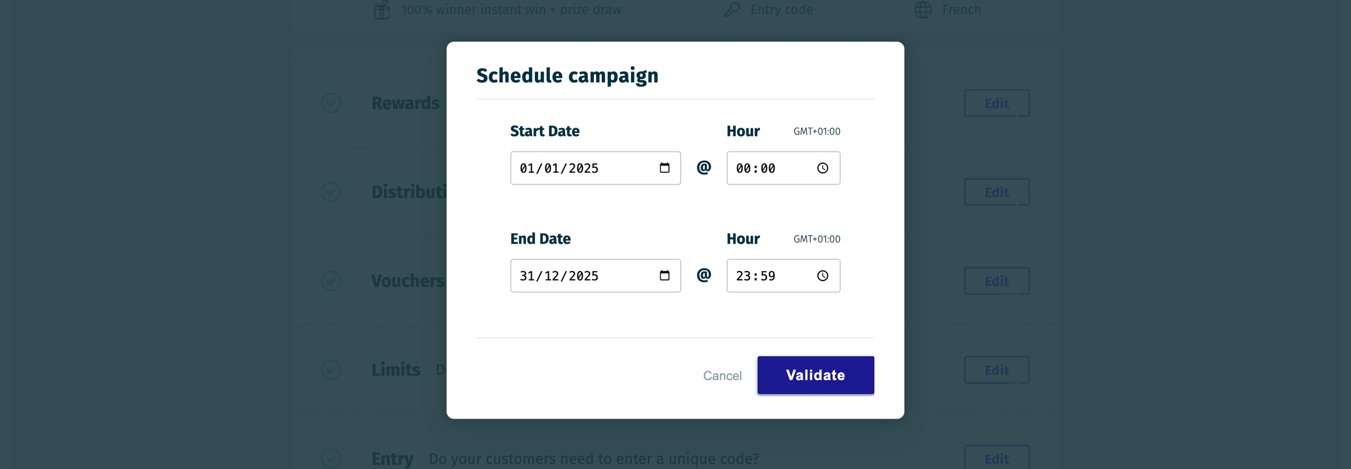
Task: Click the Distribution step checkmark icon
Action: point(331,192)
